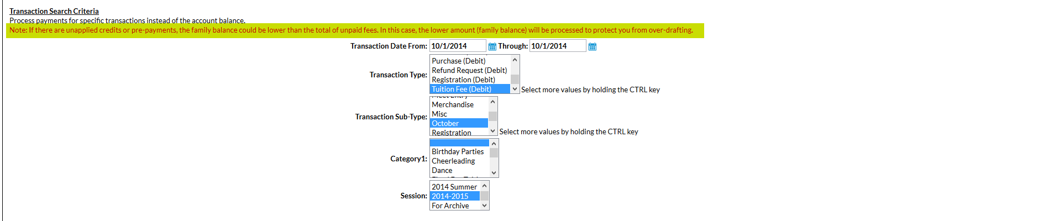Select Registration (Debit) transaction type
Image resolution: width=1038 pixels, height=221 pixels.
[470, 80]
